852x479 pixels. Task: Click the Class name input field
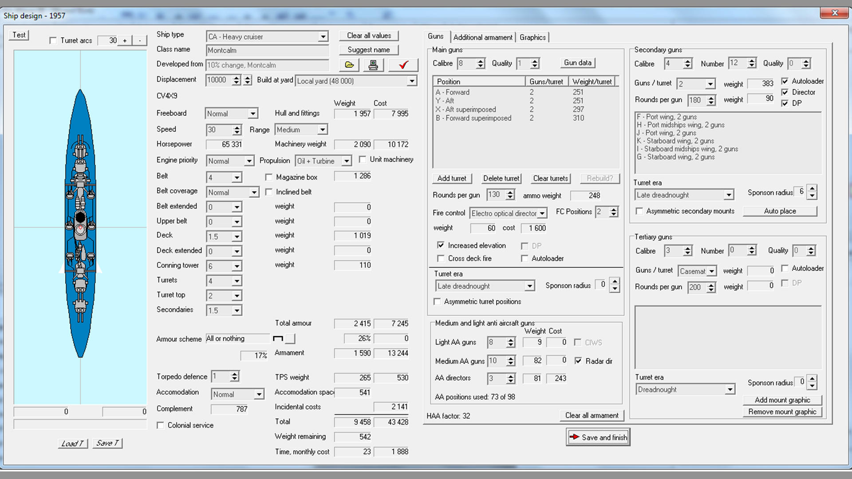pyautogui.click(x=267, y=51)
